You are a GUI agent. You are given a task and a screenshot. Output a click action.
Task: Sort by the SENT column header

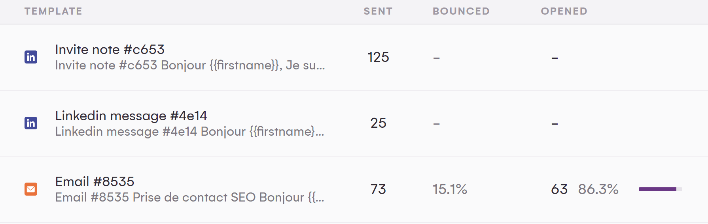(378, 11)
